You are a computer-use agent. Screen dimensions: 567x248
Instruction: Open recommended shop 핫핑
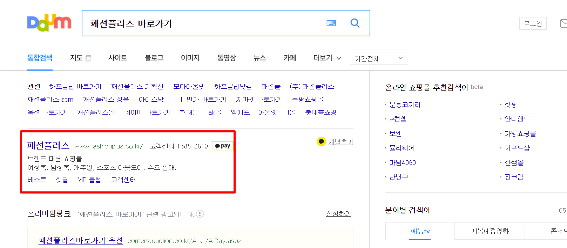pos(511,105)
